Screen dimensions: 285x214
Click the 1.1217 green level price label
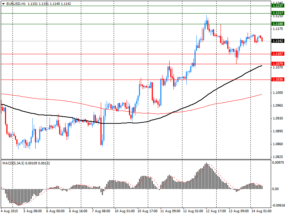point(278,13)
